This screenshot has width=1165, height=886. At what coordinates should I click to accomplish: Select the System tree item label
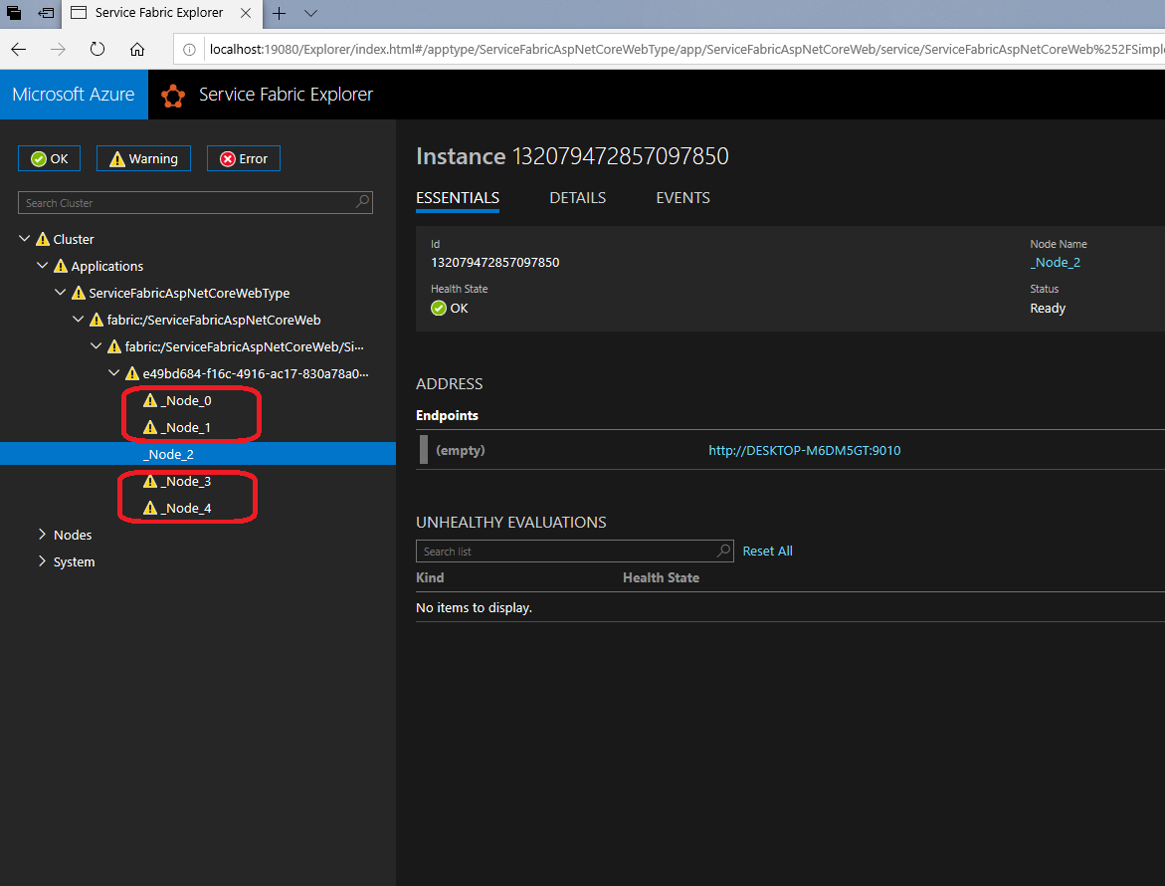[x=75, y=561]
